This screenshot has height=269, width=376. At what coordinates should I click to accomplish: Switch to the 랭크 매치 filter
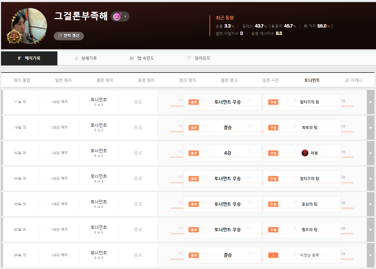(x=188, y=80)
